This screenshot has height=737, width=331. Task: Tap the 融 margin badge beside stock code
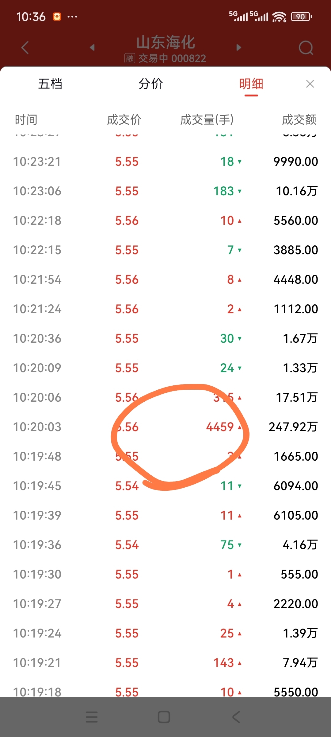(130, 58)
